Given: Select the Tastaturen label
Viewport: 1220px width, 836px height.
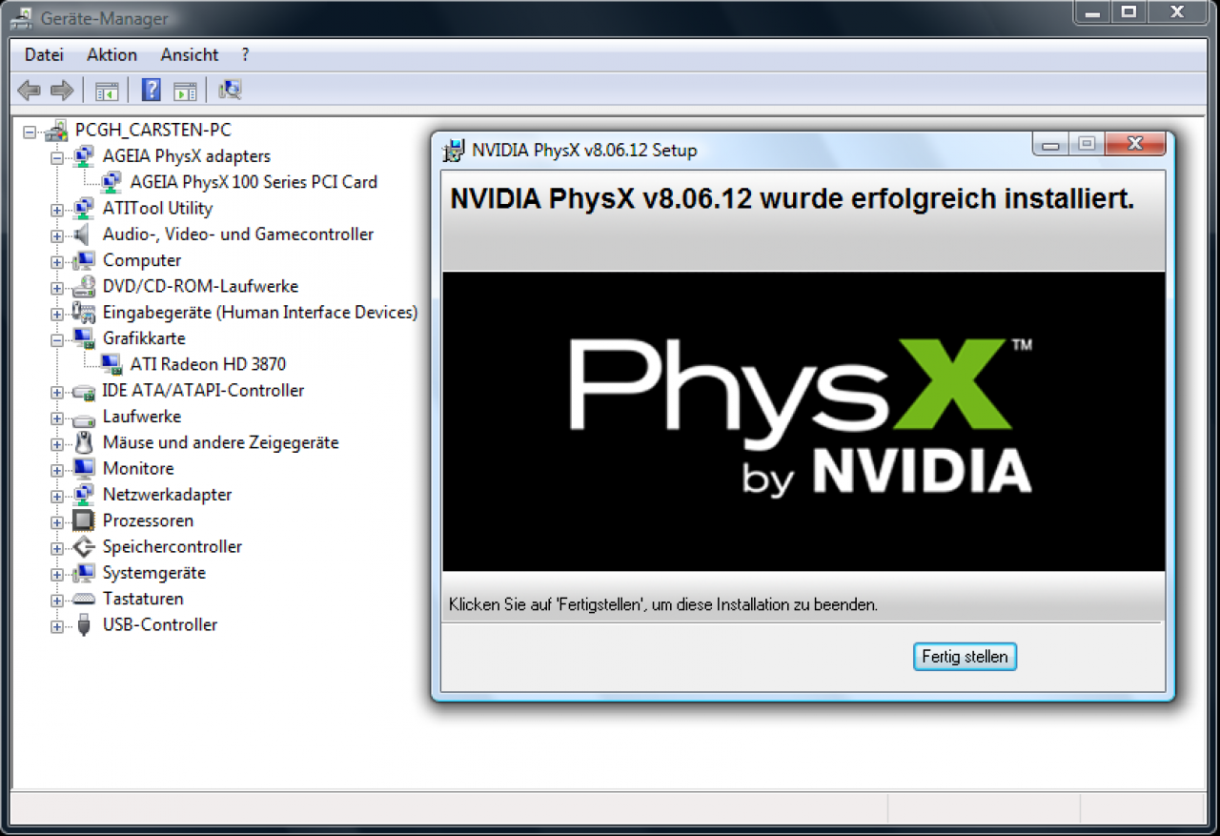Looking at the screenshot, I should coord(143,599).
